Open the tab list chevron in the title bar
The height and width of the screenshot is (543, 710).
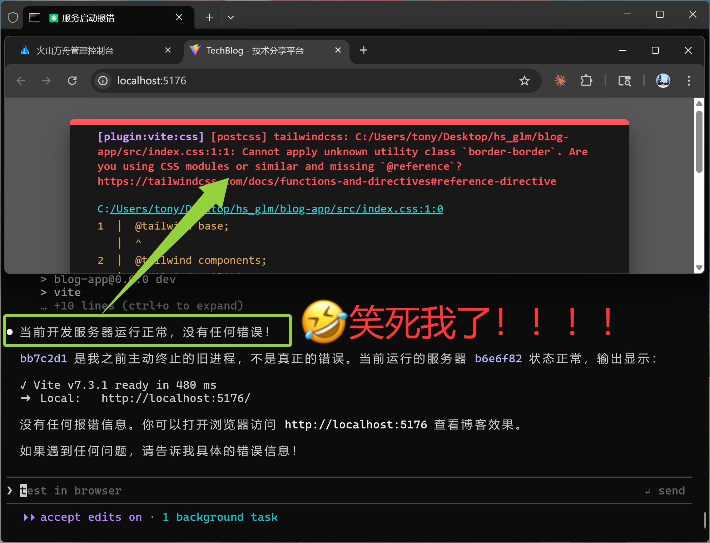(230, 17)
